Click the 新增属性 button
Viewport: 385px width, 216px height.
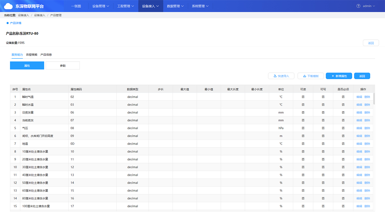[339, 76]
